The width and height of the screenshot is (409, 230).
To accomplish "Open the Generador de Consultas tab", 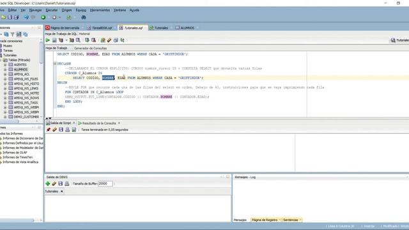I will 90,49.
